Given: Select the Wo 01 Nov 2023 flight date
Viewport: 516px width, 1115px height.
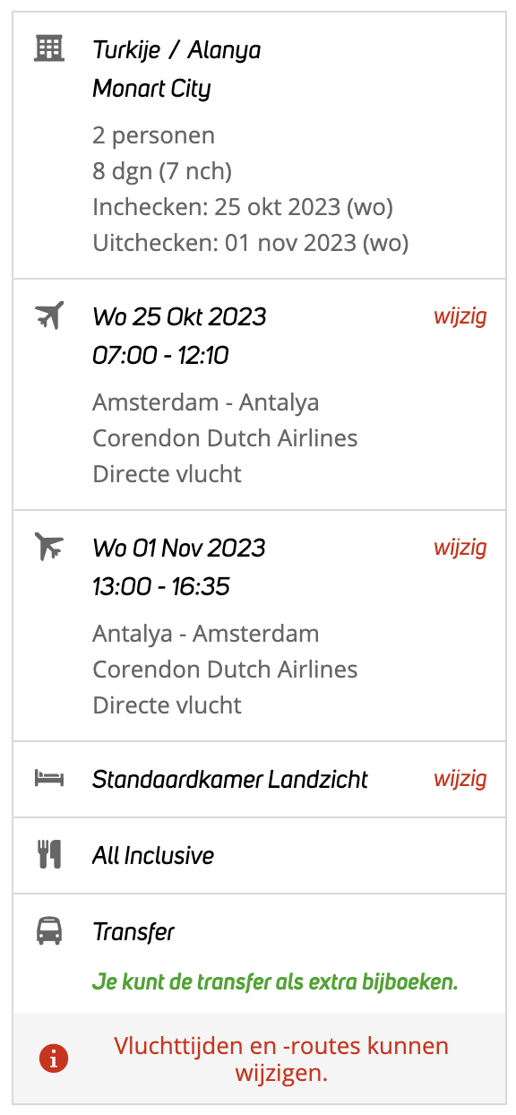Looking at the screenshot, I should [179, 548].
